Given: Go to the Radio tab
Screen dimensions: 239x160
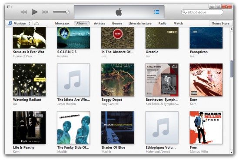Looking at the screenshot, I should tap(162, 23).
